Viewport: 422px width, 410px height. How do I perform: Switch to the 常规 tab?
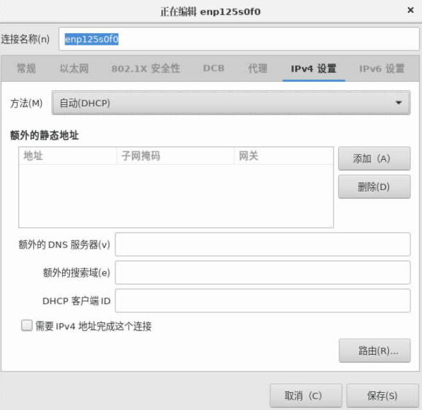26,68
